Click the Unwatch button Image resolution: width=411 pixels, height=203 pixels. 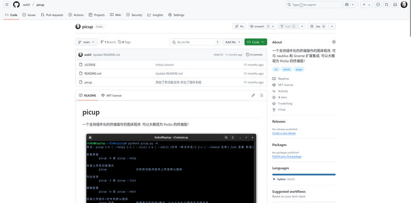coord(259,27)
